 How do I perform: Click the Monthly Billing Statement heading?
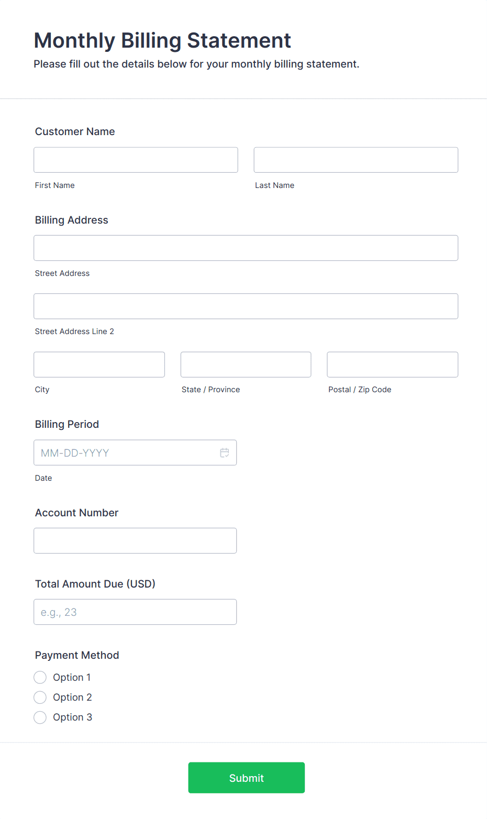tap(162, 40)
